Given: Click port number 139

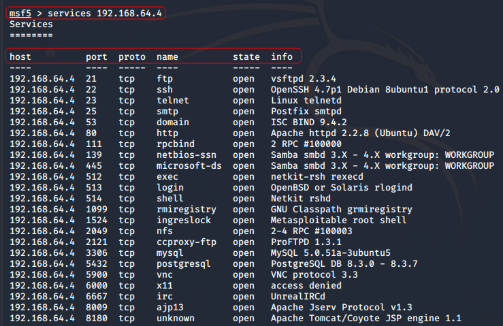Looking at the screenshot, I should pyautogui.click(x=94, y=155).
